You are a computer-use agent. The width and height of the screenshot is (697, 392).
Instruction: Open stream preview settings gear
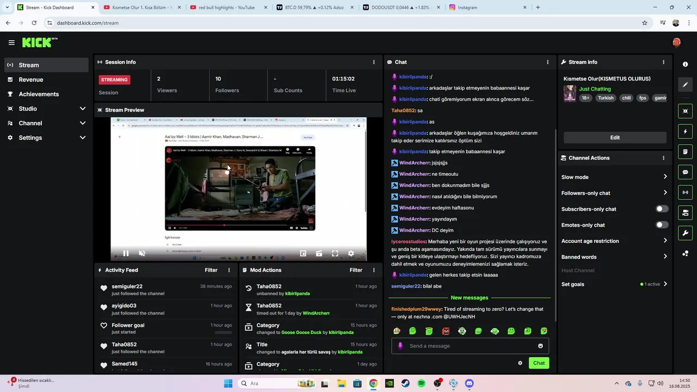pos(351,253)
